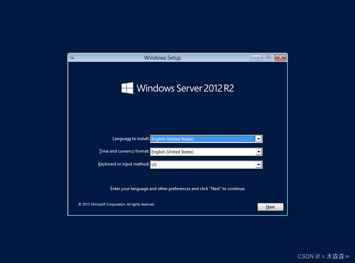Click the Time and currency format label
Image resolution: width=355 pixels, height=263 pixels.
pyautogui.click(x=124, y=151)
